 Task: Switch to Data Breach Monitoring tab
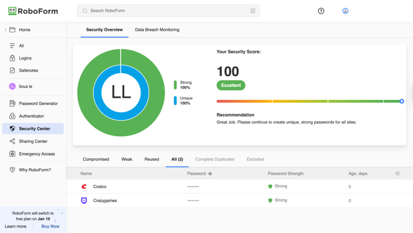pos(157,30)
